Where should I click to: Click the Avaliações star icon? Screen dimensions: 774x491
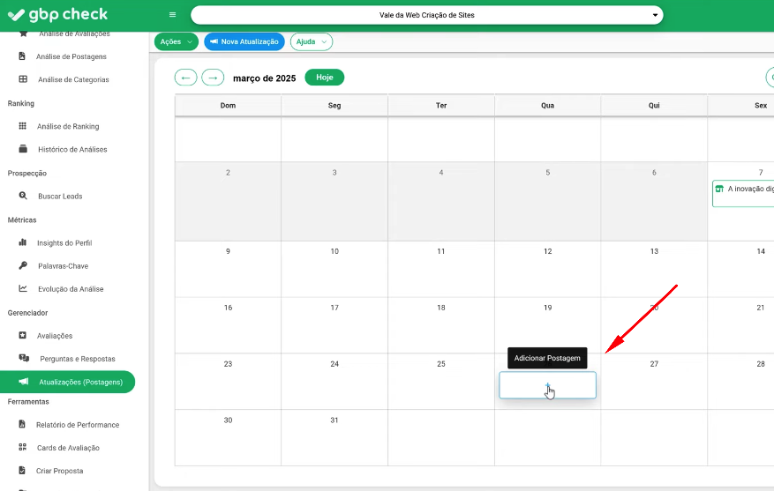coord(22,335)
